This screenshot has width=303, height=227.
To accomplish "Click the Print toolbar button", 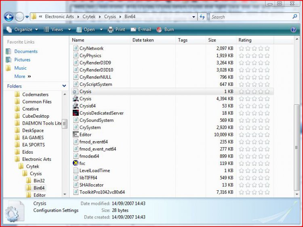I will (x=116, y=29).
